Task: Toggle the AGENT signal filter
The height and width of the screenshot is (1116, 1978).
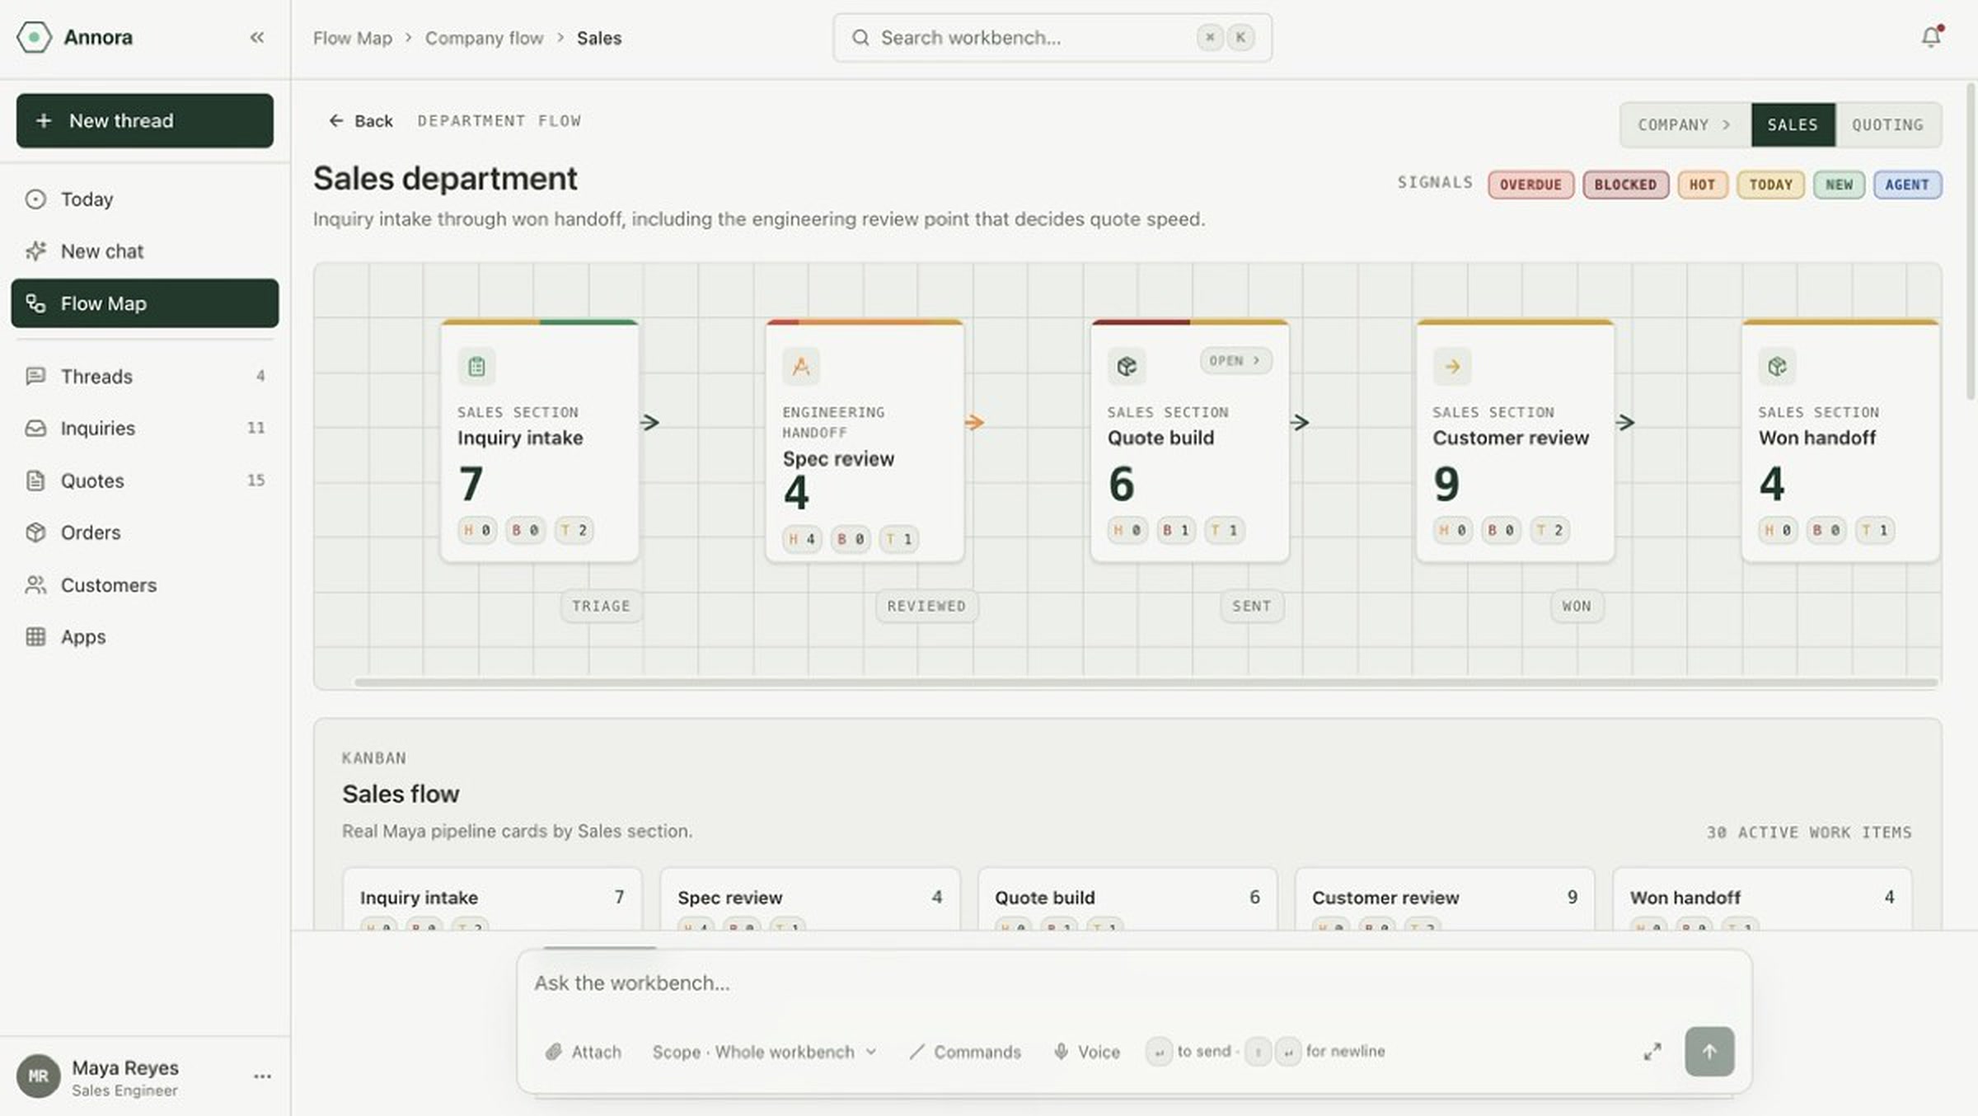Action: [x=1907, y=185]
